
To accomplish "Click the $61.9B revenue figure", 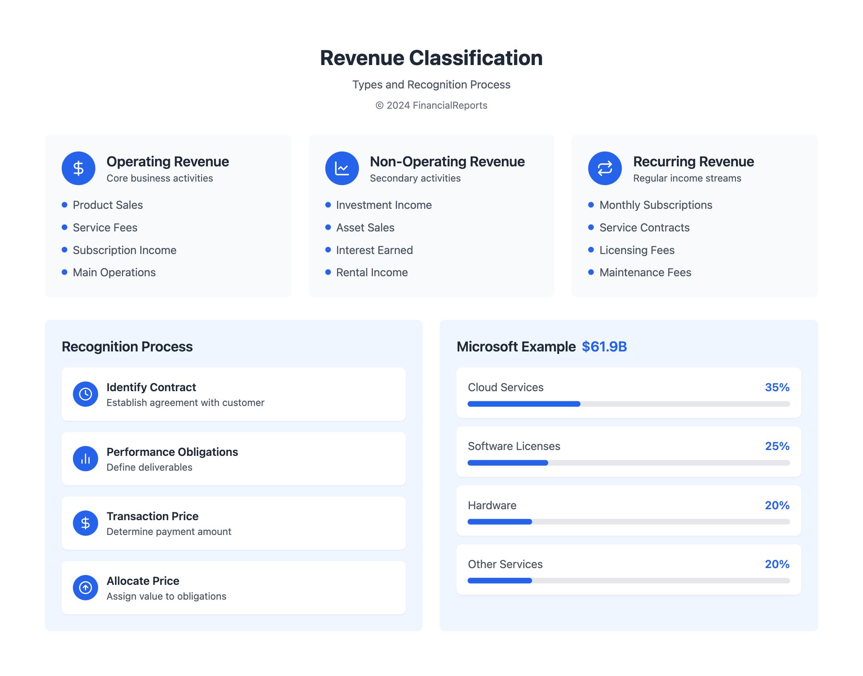I will [603, 346].
